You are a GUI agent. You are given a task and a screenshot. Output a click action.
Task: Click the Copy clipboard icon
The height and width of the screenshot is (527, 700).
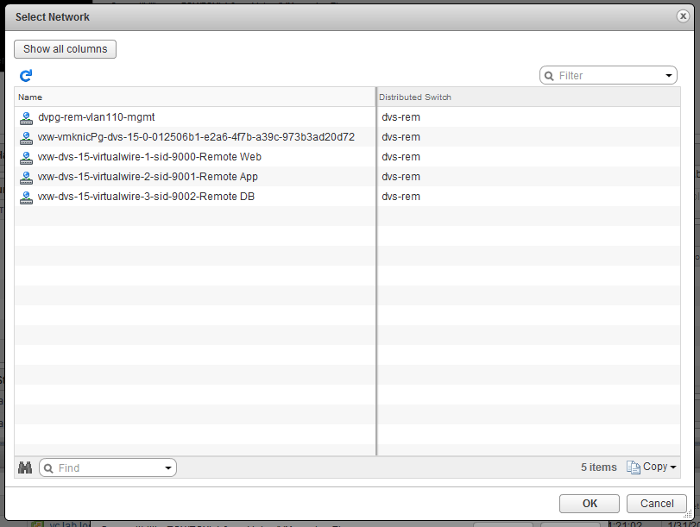(x=633, y=467)
